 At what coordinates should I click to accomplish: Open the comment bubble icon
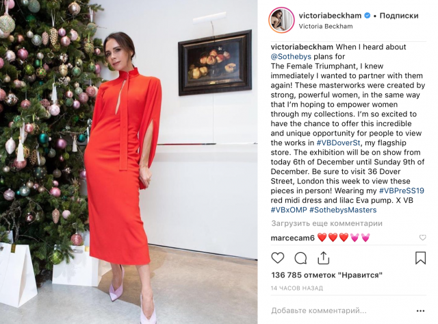tap(300, 258)
